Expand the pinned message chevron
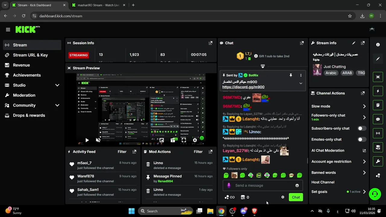 pos(301,83)
